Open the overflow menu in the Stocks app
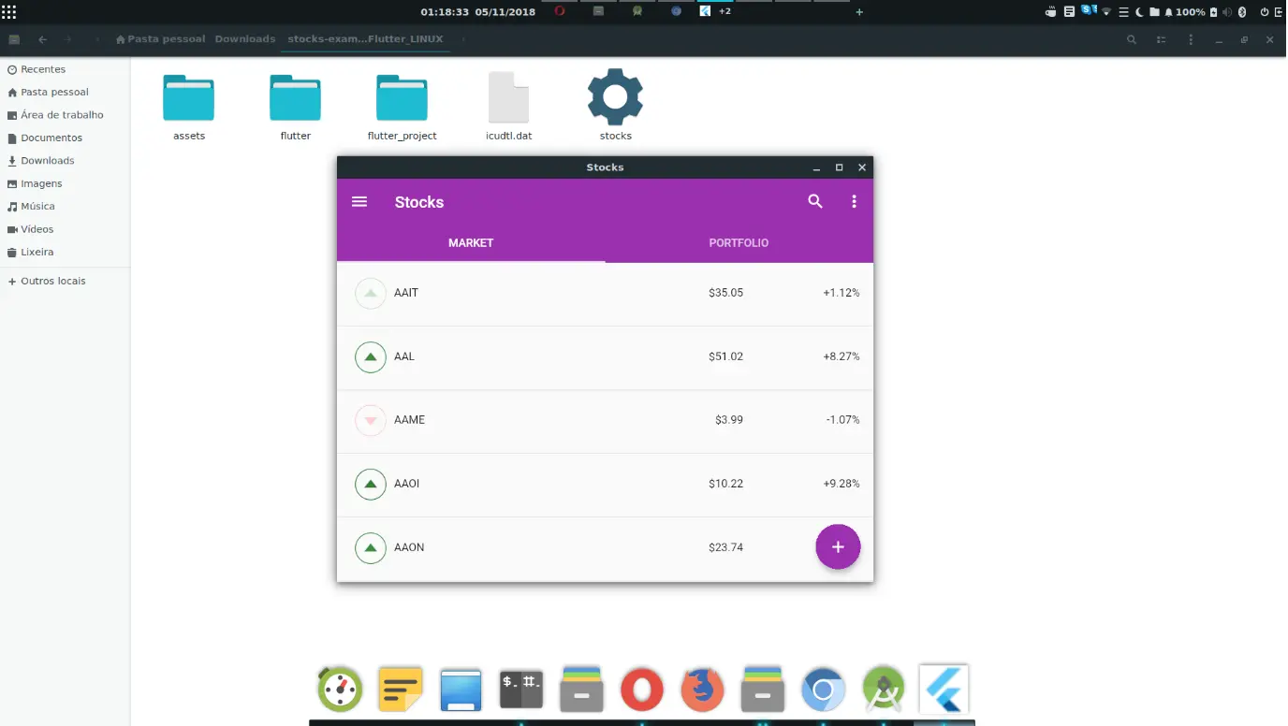This screenshot has height=726, width=1288. click(x=853, y=201)
